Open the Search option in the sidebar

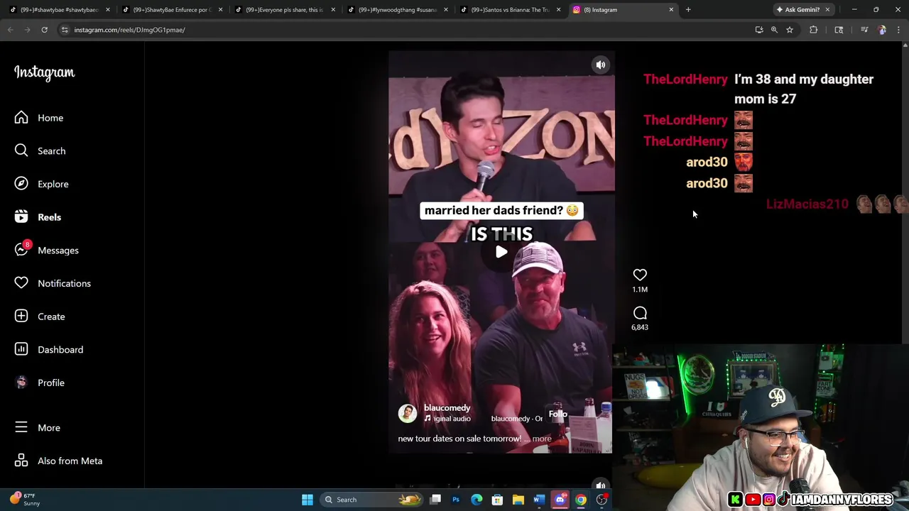coord(40,150)
